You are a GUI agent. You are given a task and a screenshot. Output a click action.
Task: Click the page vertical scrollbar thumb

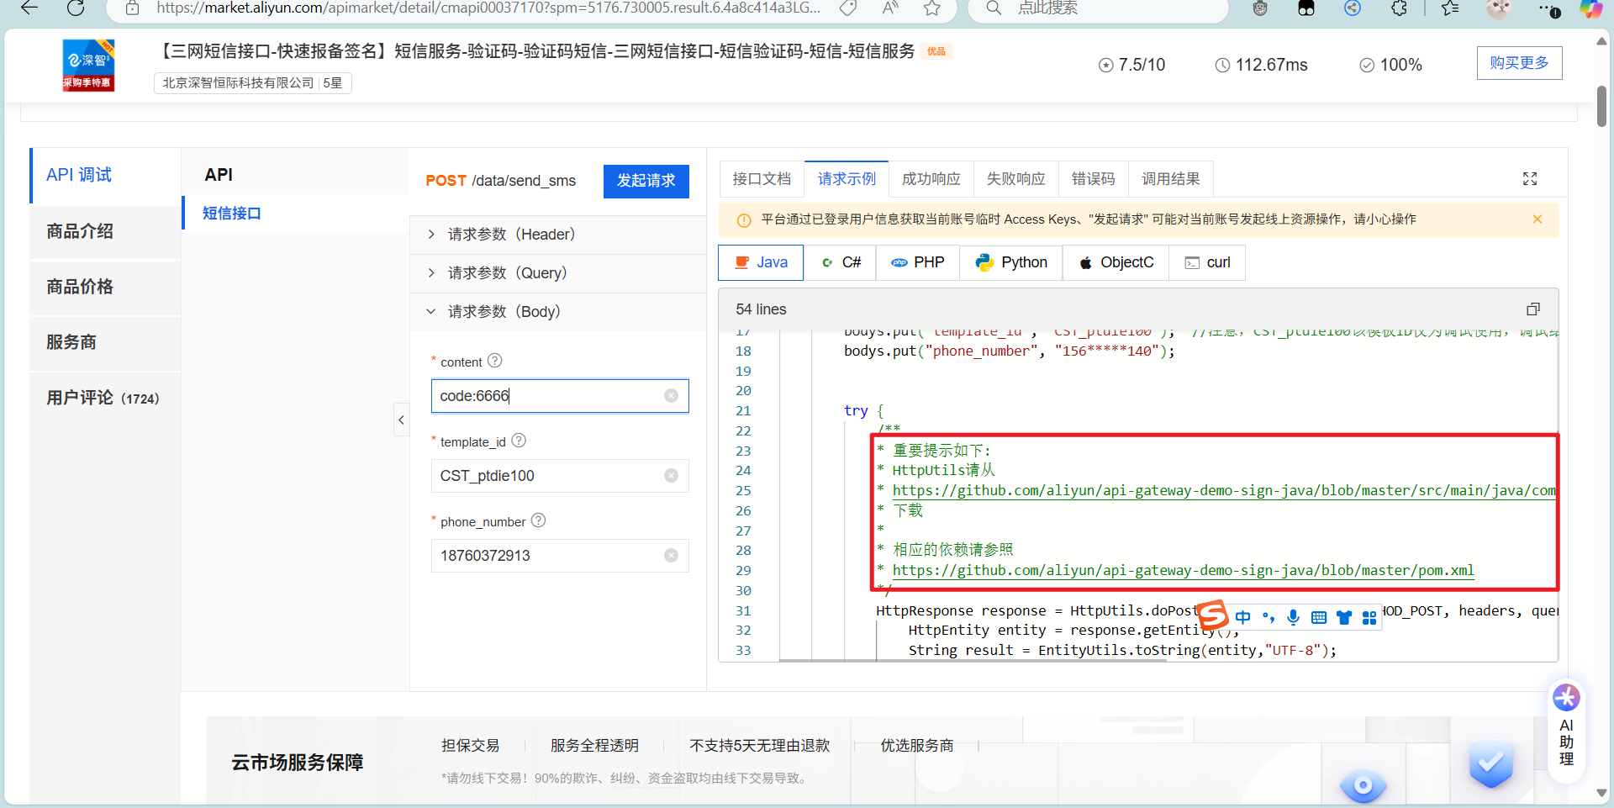coord(1601,105)
